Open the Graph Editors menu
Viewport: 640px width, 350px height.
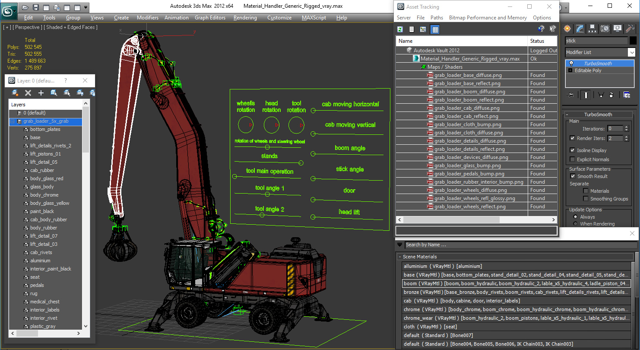[210, 18]
